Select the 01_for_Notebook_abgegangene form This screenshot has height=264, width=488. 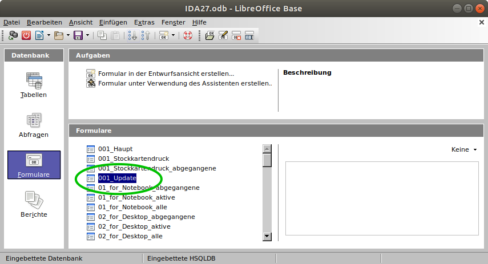[149, 188]
